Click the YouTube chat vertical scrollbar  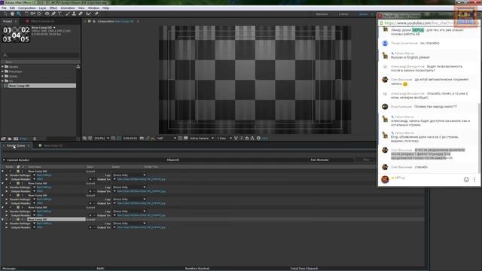pyautogui.click(x=479, y=139)
